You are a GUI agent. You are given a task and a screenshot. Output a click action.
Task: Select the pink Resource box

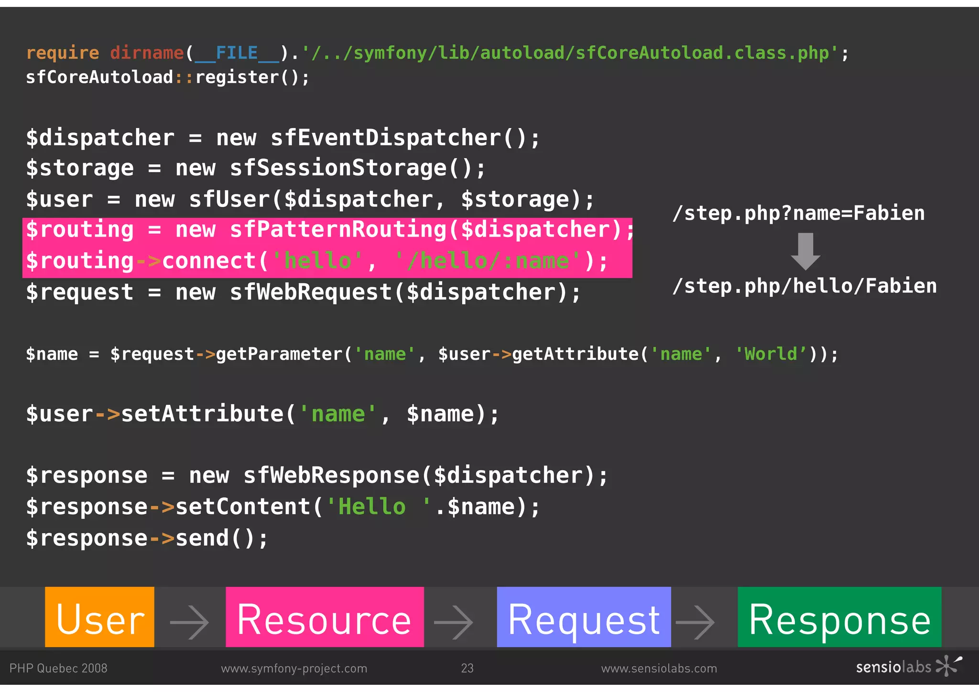(x=325, y=617)
